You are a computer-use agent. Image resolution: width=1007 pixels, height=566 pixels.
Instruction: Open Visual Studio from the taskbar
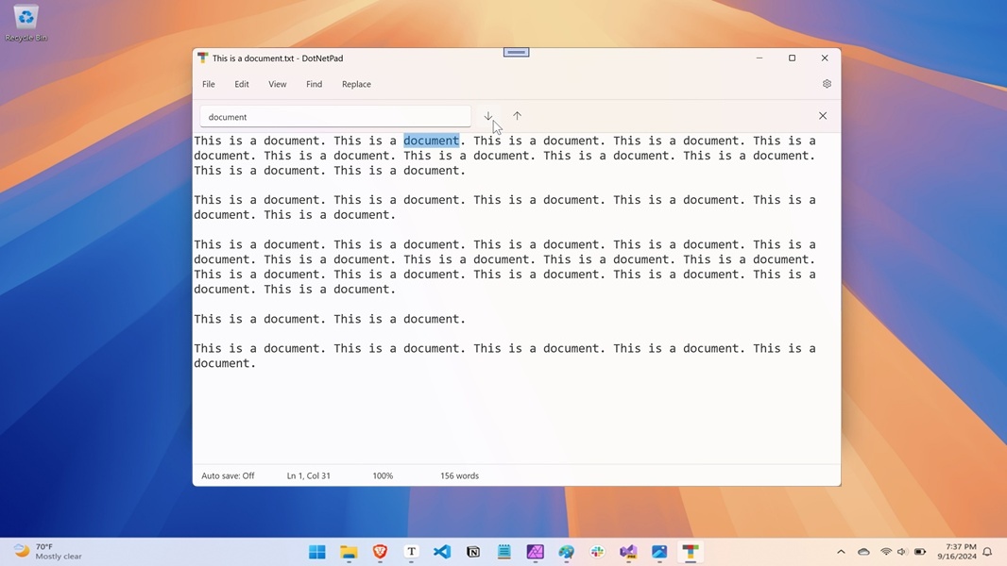point(627,552)
